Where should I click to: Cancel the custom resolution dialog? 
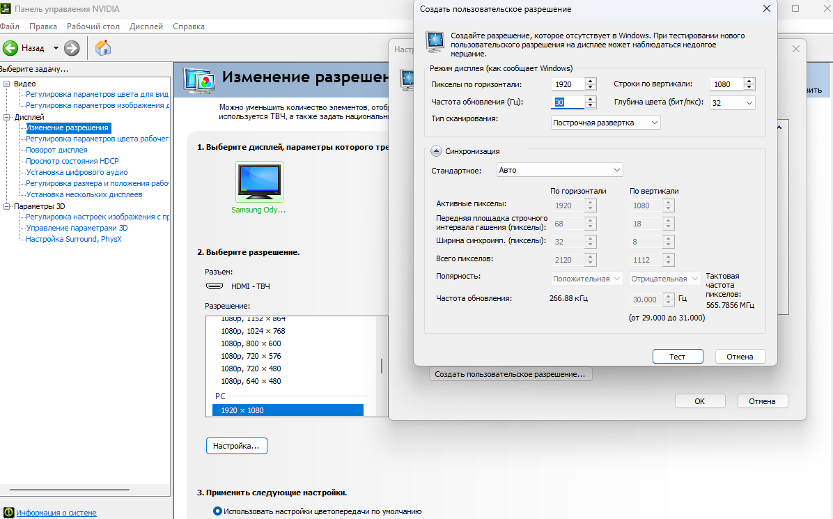pyautogui.click(x=740, y=357)
